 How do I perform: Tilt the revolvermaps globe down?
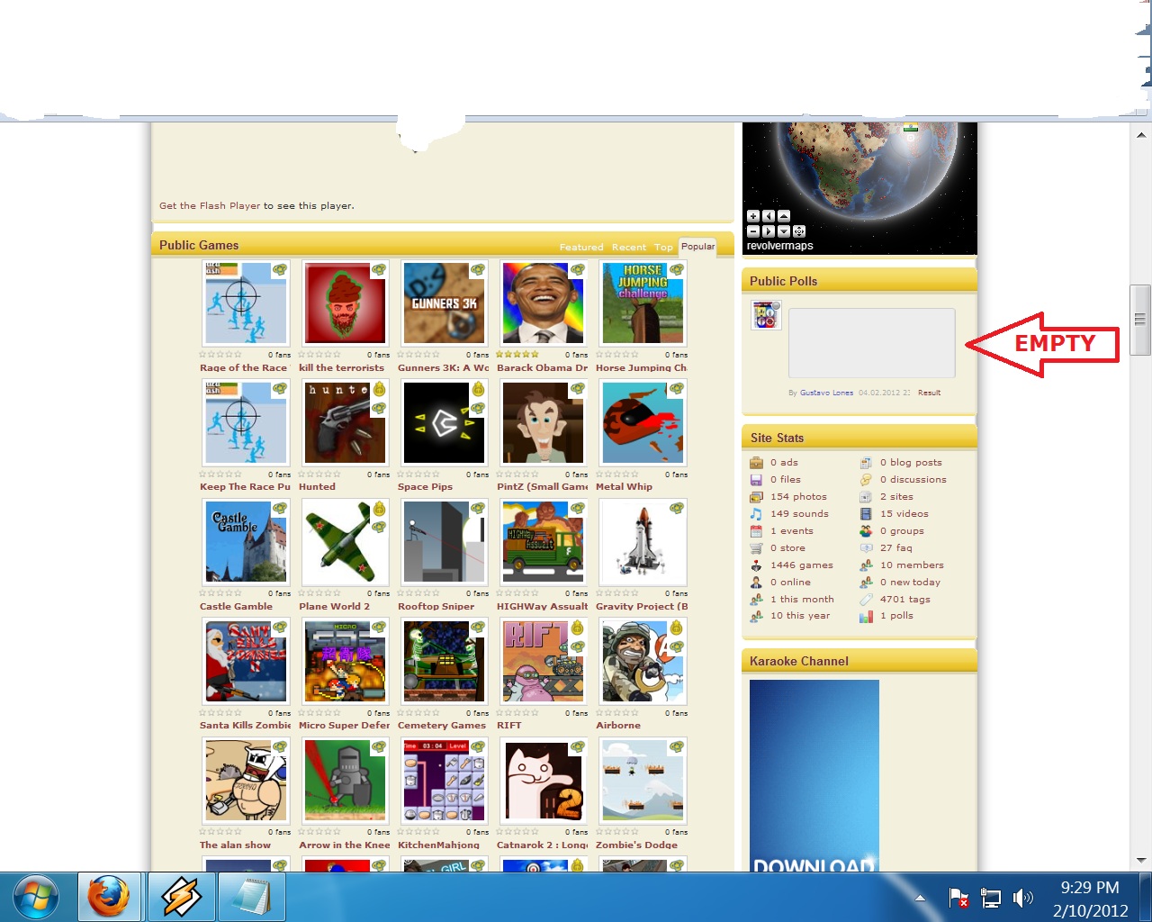tap(784, 231)
